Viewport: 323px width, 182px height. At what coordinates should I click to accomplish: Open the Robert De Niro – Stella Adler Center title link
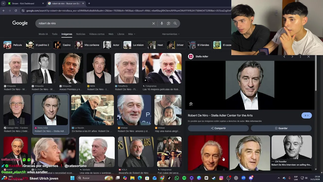tap(220, 116)
